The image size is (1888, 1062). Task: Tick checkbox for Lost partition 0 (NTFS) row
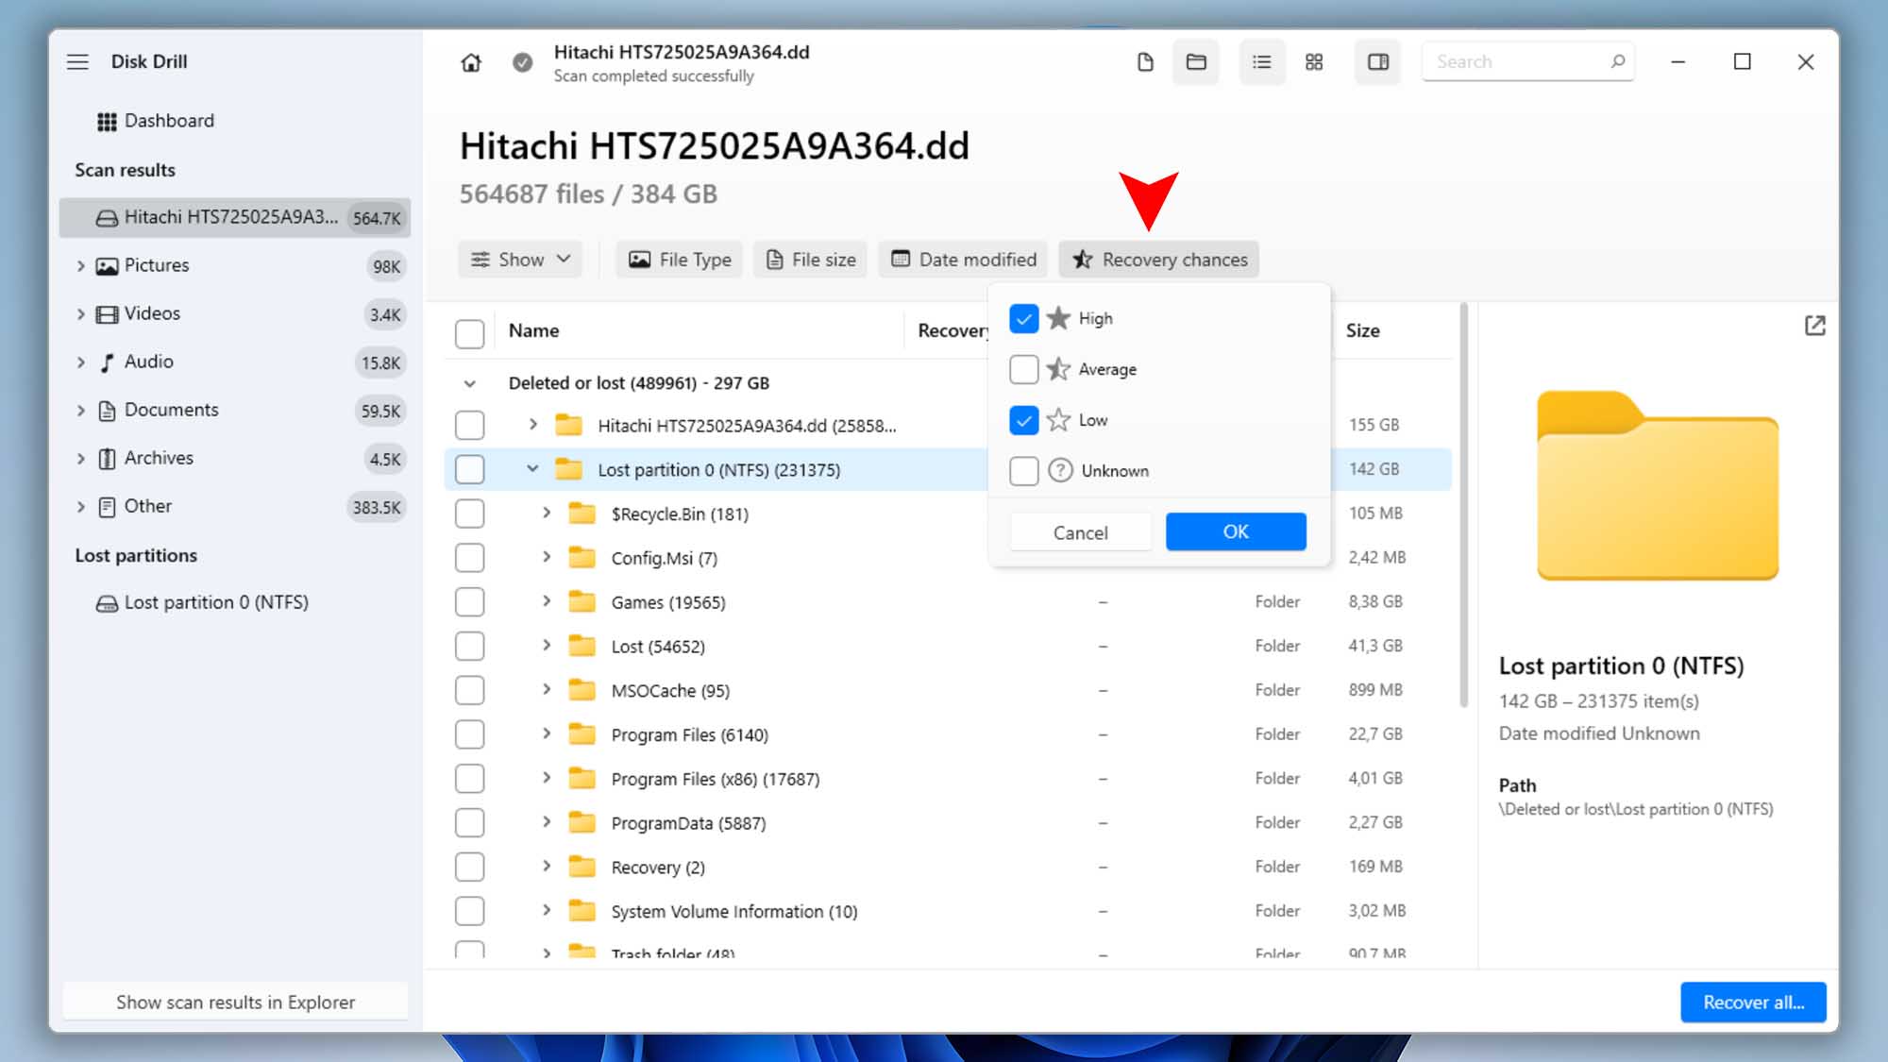click(x=469, y=469)
